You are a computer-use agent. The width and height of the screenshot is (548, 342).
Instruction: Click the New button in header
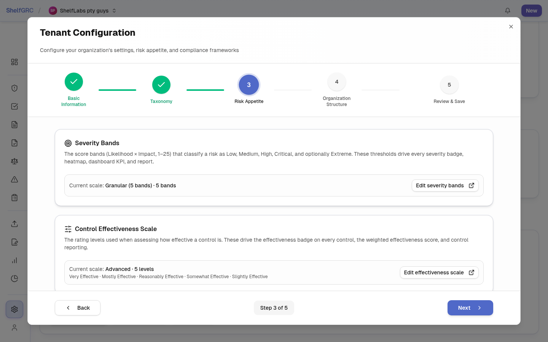pyautogui.click(x=532, y=11)
